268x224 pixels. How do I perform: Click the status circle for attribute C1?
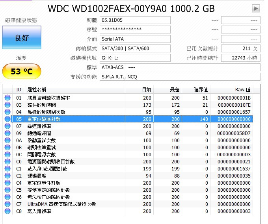tap(7, 168)
